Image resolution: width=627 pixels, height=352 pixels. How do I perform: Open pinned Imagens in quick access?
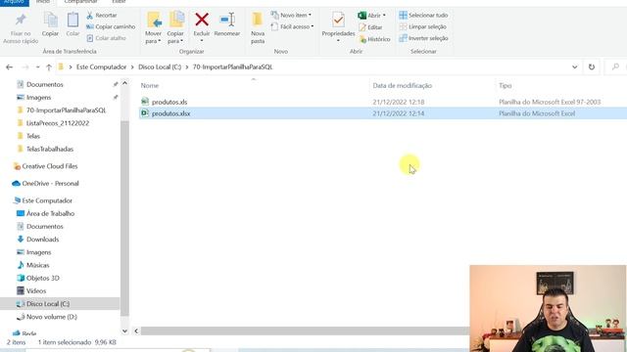(38, 98)
